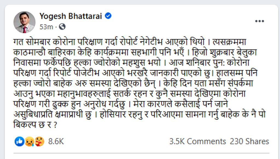Open the 3.5K Comments link
Image resolution: width=280 pixels, height=159 pixels.
[x=198, y=142]
